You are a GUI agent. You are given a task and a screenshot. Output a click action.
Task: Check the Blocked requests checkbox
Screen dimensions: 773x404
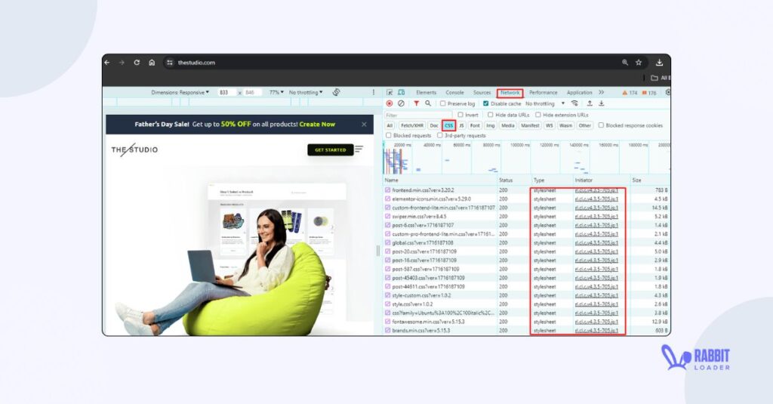click(389, 135)
